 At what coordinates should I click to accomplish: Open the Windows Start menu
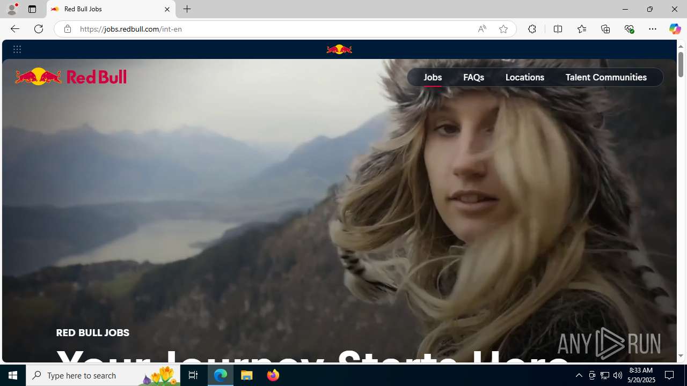click(13, 375)
